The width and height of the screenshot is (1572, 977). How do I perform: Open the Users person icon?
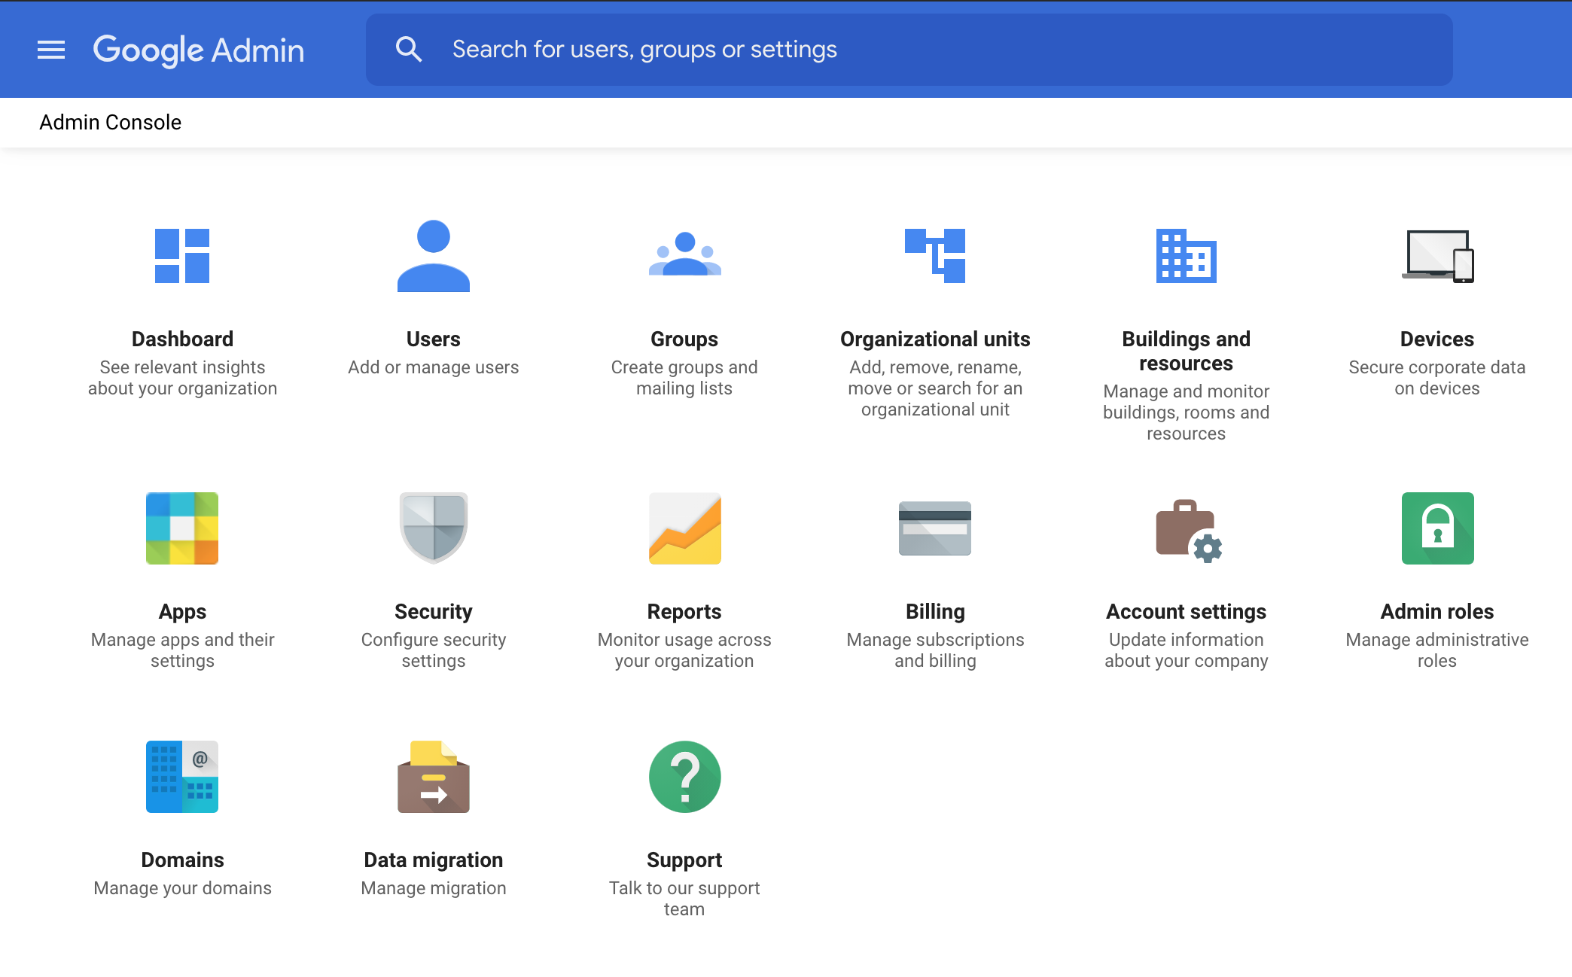[x=433, y=256]
